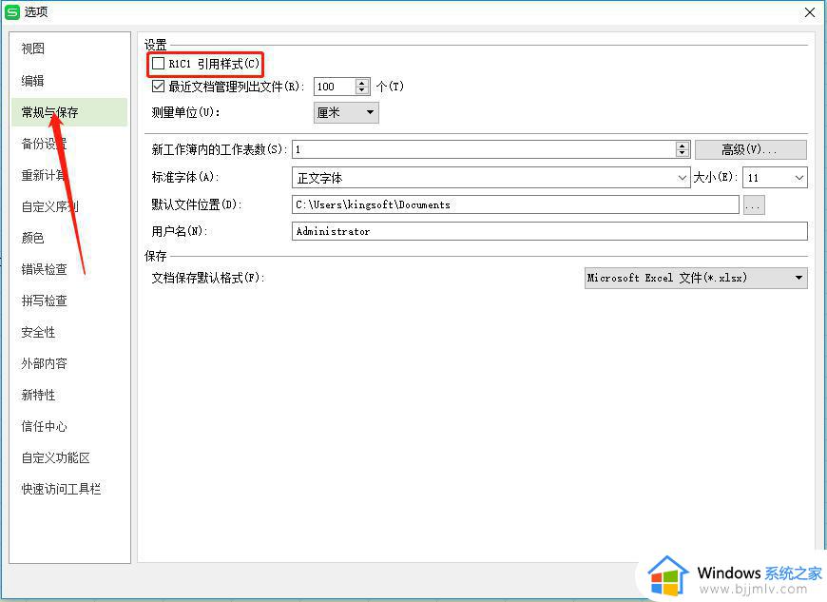Image resolution: width=827 pixels, height=602 pixels.
Task: Decrease worksheet count with spinner down arrow
Action: 682,153
